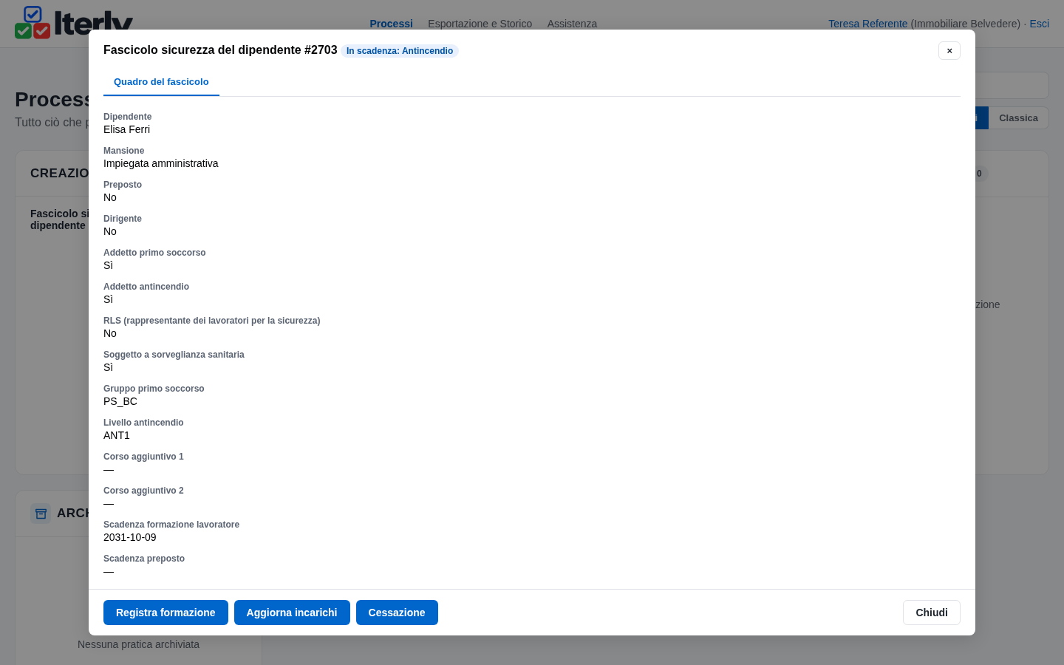The height and width of the screenshot is (665, 1064).
Task: Click the Iterly checkmark logo icon
Action: tap(33, 22)
